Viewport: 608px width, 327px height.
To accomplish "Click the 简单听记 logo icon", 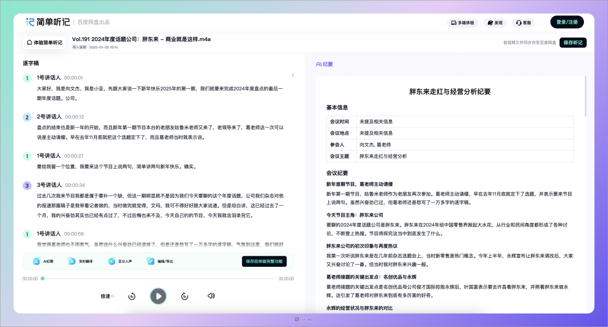I will [x=30, y=22].
